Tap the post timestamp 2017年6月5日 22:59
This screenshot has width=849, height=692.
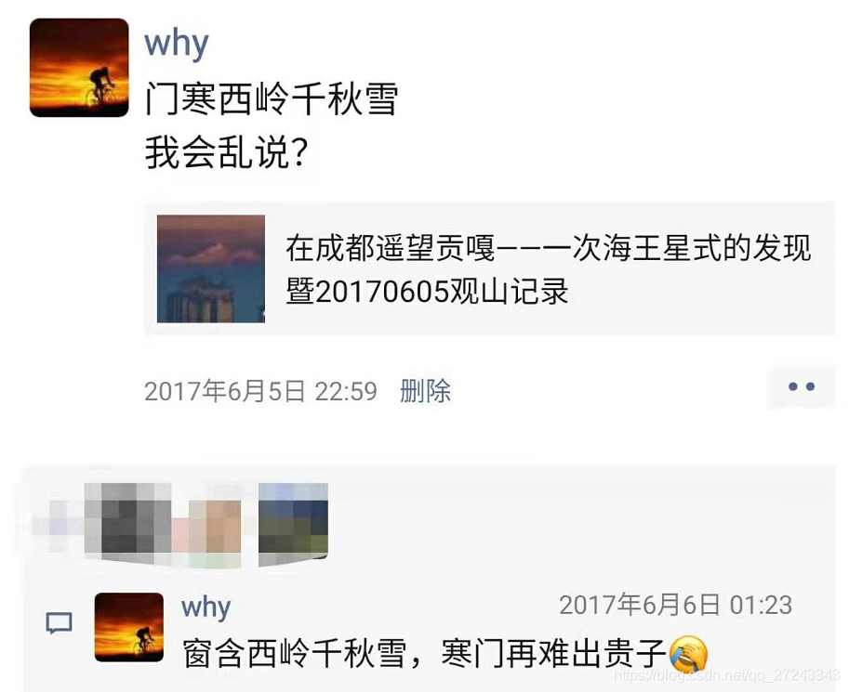click(260, 391)
